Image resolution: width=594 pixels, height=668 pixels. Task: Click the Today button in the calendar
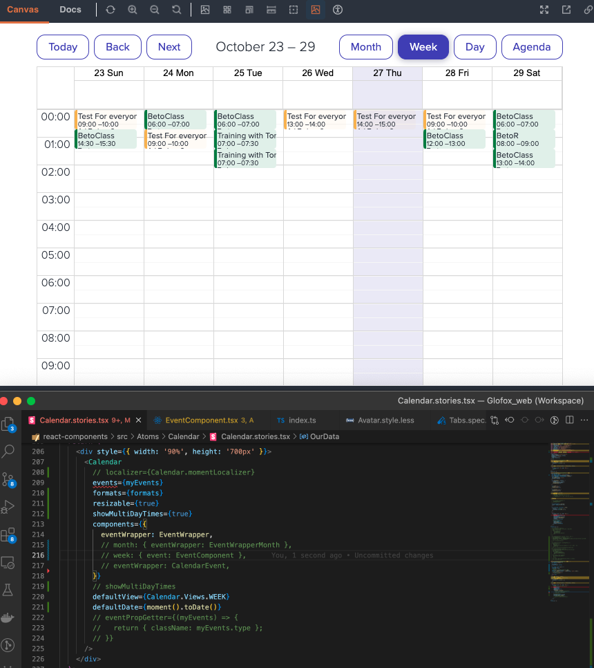coord(62,47)
